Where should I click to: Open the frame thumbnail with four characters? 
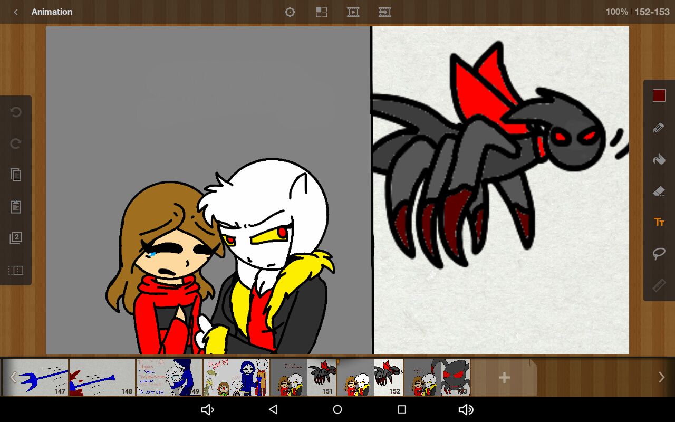(x=236, y=377)
